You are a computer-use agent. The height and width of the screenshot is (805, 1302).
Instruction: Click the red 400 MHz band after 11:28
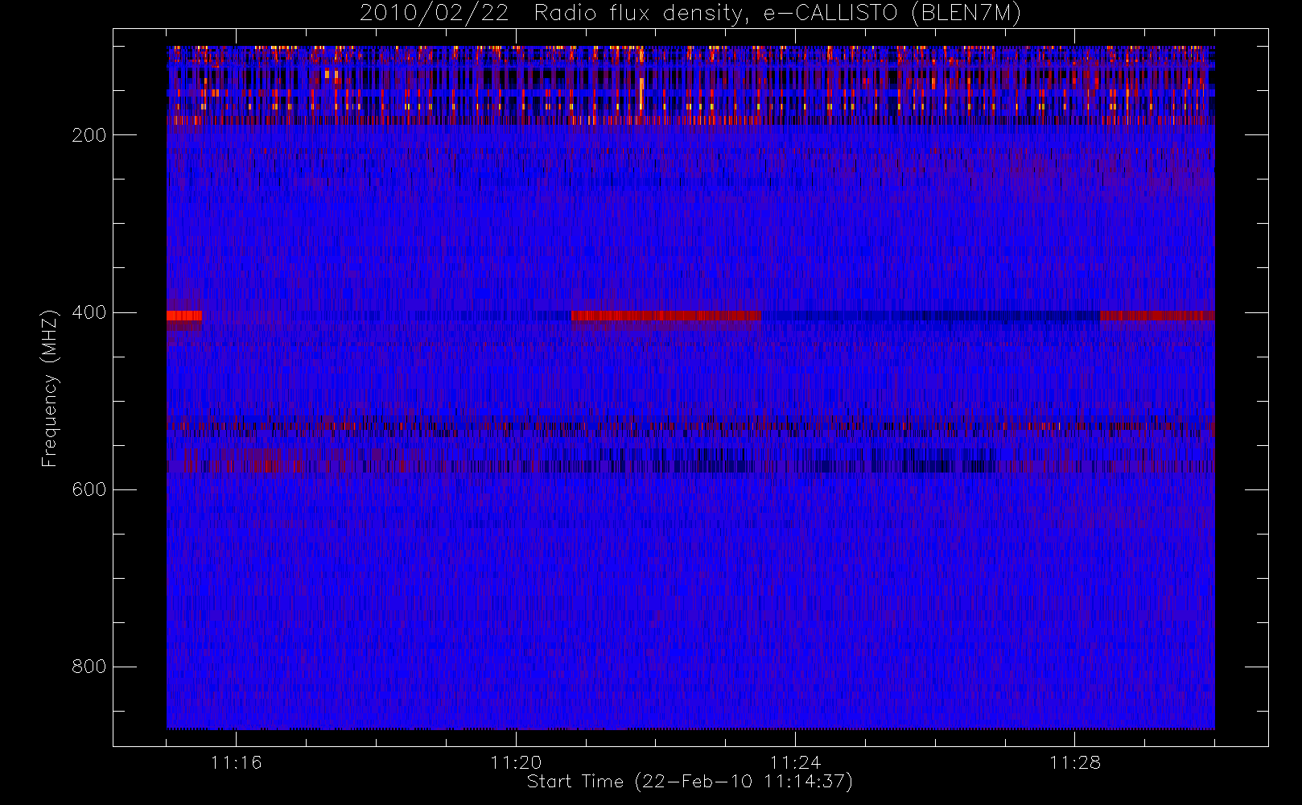point(1157,316)
